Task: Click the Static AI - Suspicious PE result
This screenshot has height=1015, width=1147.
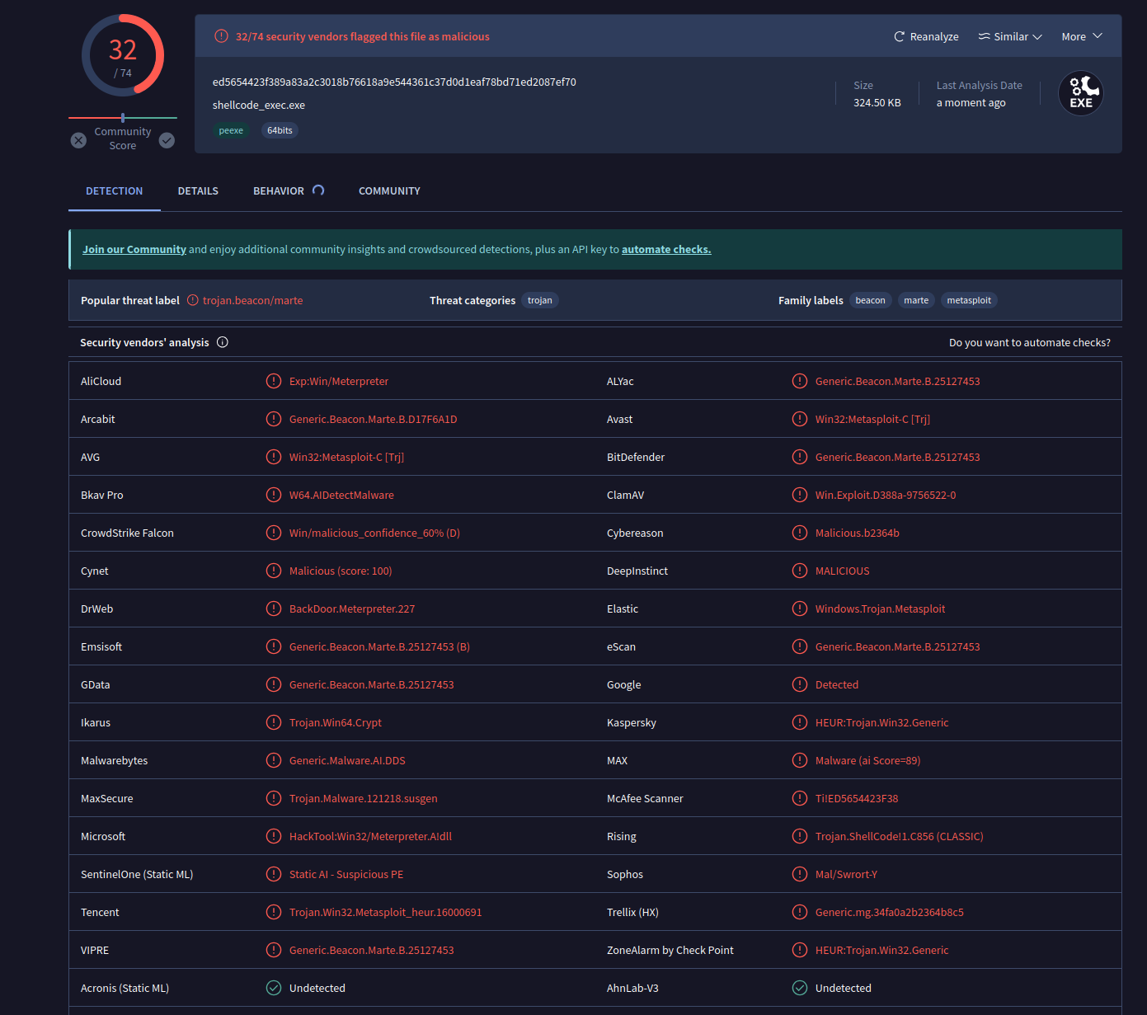Action: [x=346, y=874]
